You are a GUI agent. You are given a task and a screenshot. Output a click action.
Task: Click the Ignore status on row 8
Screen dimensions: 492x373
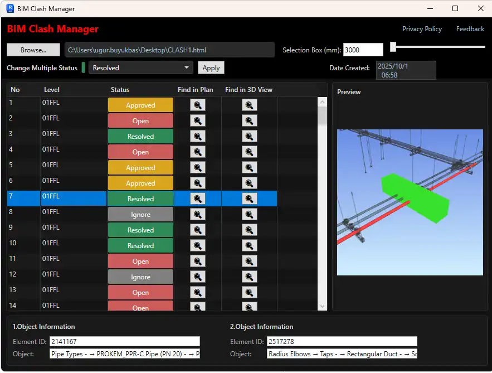140,214
